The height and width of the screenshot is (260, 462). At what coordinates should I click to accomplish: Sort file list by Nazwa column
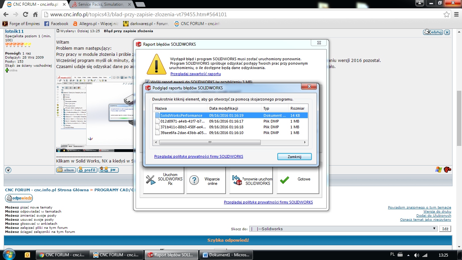click(x=180, y=108)
